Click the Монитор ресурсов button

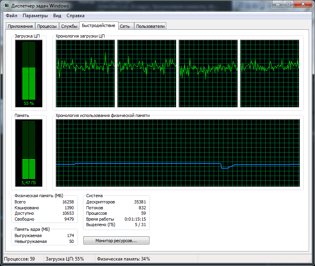116,241
